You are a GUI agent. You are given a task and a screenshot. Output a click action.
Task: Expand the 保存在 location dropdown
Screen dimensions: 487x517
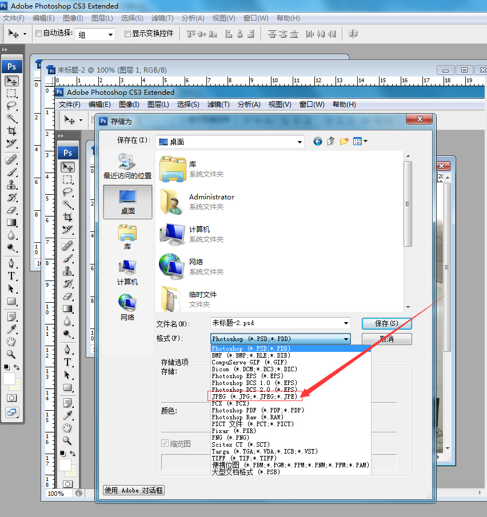coord(300,142)
